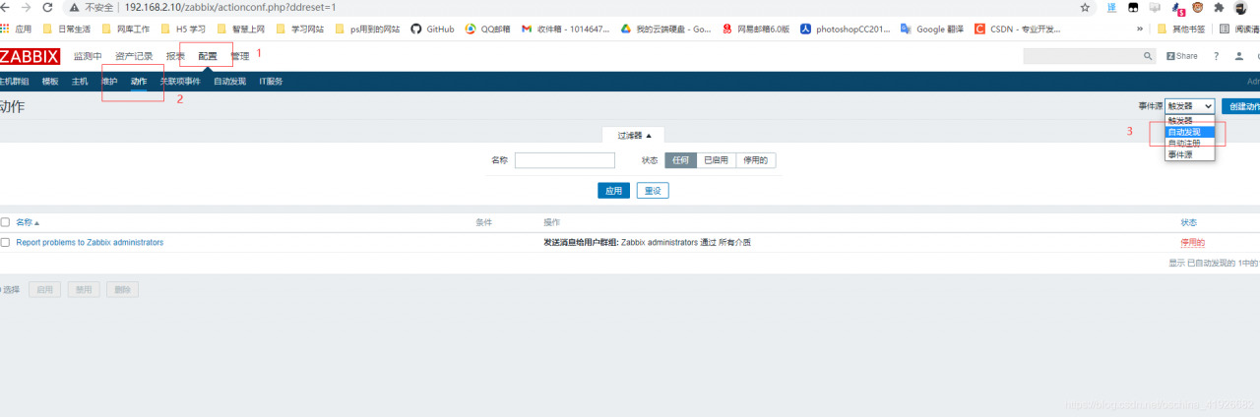The height and width of the screenshot is (417, 1260).
Task: Open the Chrome profile avatar
Action: click(x=1241, y=7)
